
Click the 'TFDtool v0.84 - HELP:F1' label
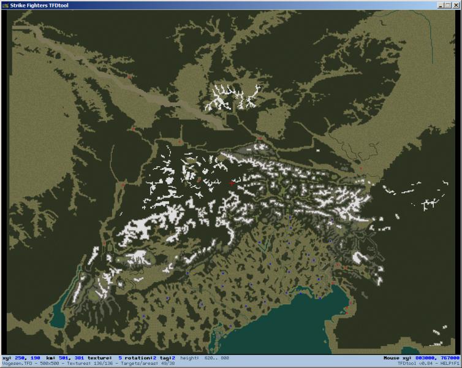tap(429, 364)
